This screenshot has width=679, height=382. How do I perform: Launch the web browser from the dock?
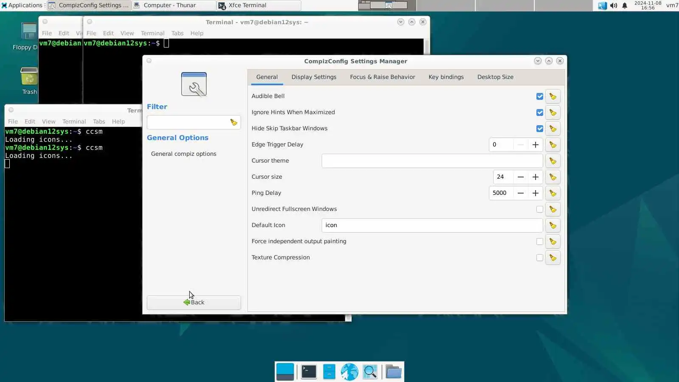click(349, 372)
